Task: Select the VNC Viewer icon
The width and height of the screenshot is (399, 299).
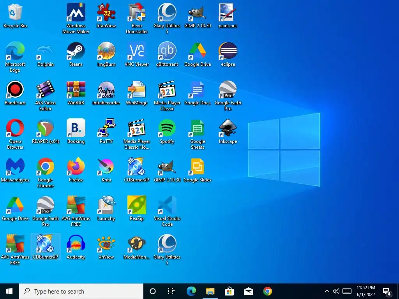Action: [137, 55]
